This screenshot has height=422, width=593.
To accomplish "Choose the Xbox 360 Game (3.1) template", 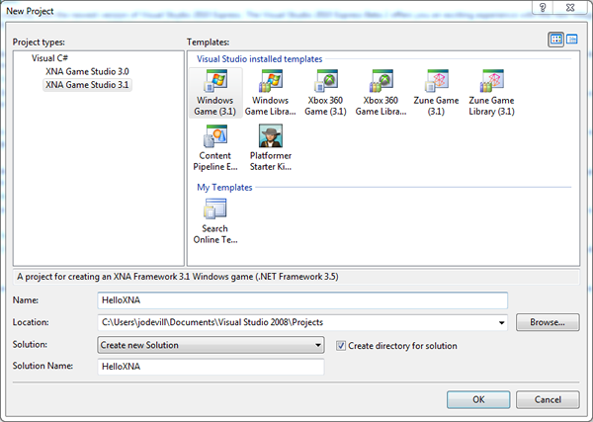I will 325,93.
